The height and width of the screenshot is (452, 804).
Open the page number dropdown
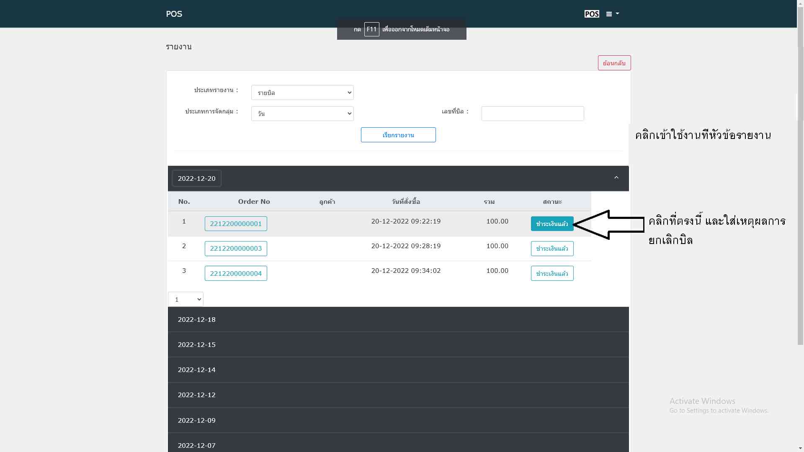click(186, 299)
